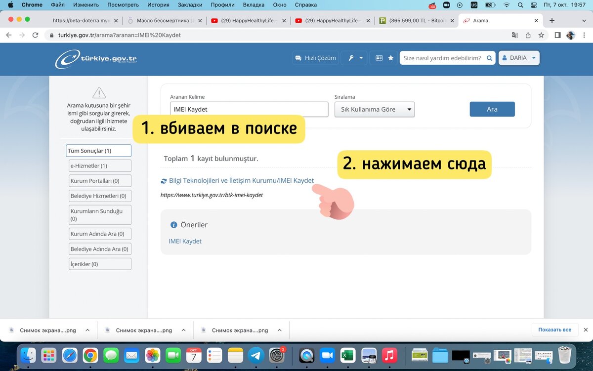Click the magnifier icon in header search

490,58
